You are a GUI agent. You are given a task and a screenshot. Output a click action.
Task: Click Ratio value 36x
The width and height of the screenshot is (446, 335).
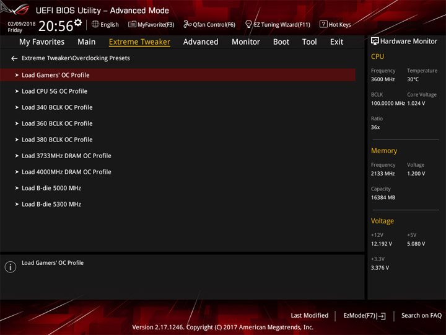tap(375, 127)
